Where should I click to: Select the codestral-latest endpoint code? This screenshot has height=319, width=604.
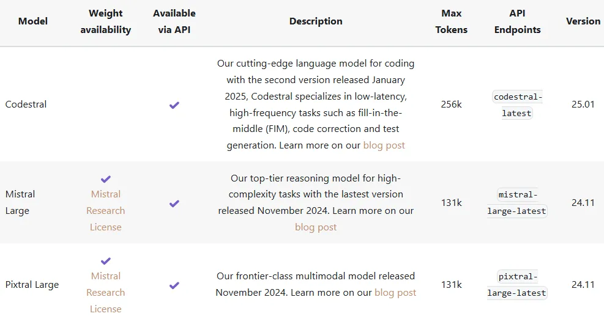click(517, 105)
